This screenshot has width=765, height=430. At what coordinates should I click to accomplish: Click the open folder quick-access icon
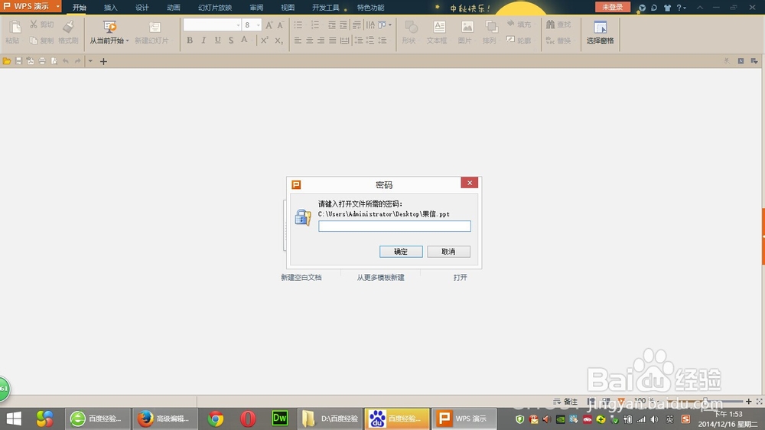click(7, 61)
